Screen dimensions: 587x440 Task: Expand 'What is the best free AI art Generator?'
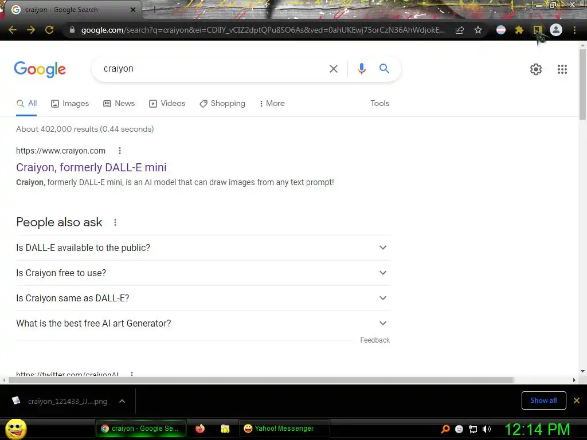coord(203,323)
